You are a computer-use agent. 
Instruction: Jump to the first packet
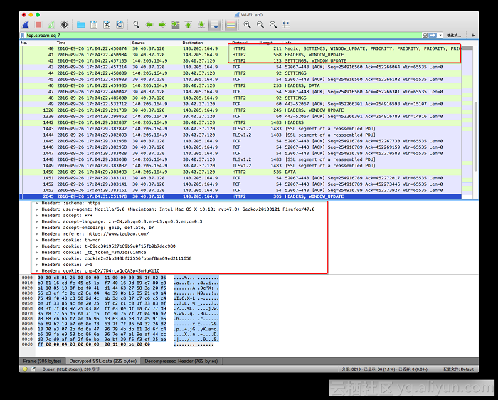[189, 25]
